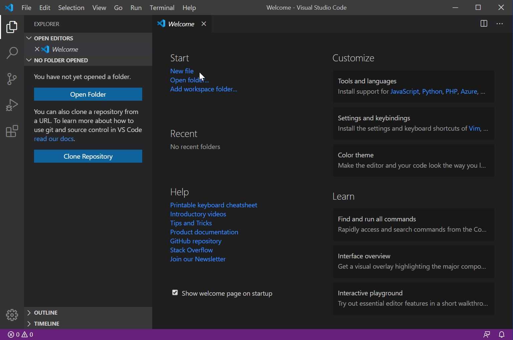Image resolution: width=513 pixels, height=340 pixels.
Task: Open Printable keyboard cheatsheet link
Action: point(214,205)
